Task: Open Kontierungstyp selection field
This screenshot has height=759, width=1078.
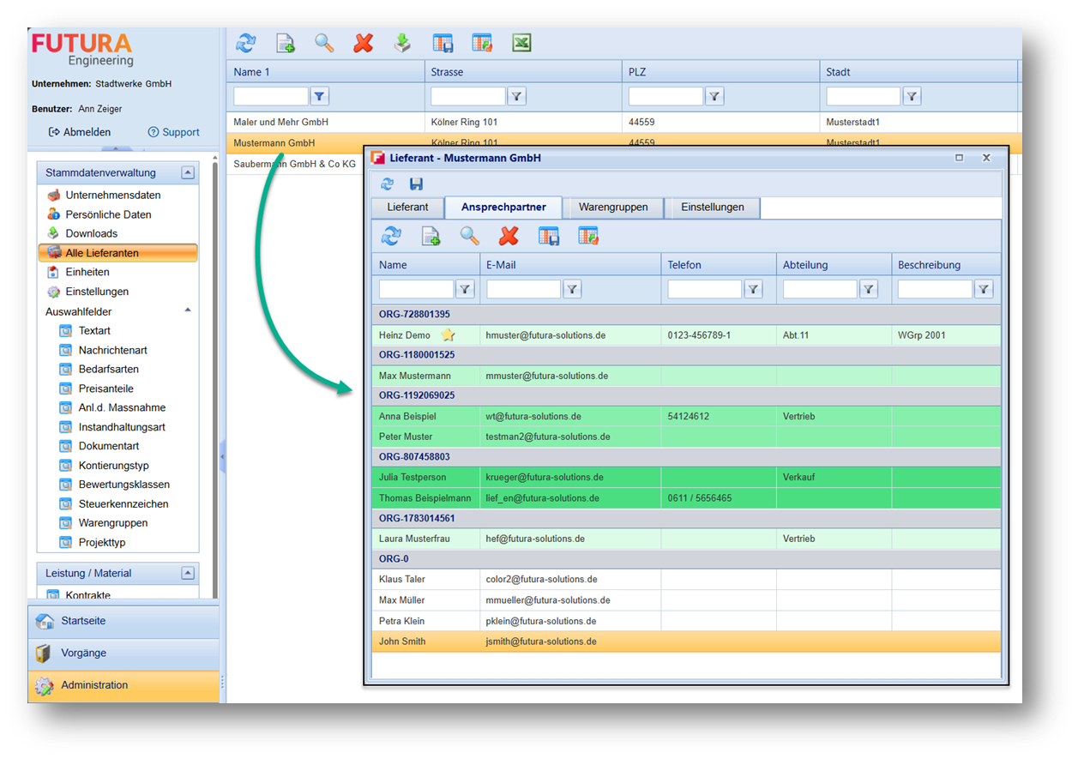Action: click(x=113, y=466)
